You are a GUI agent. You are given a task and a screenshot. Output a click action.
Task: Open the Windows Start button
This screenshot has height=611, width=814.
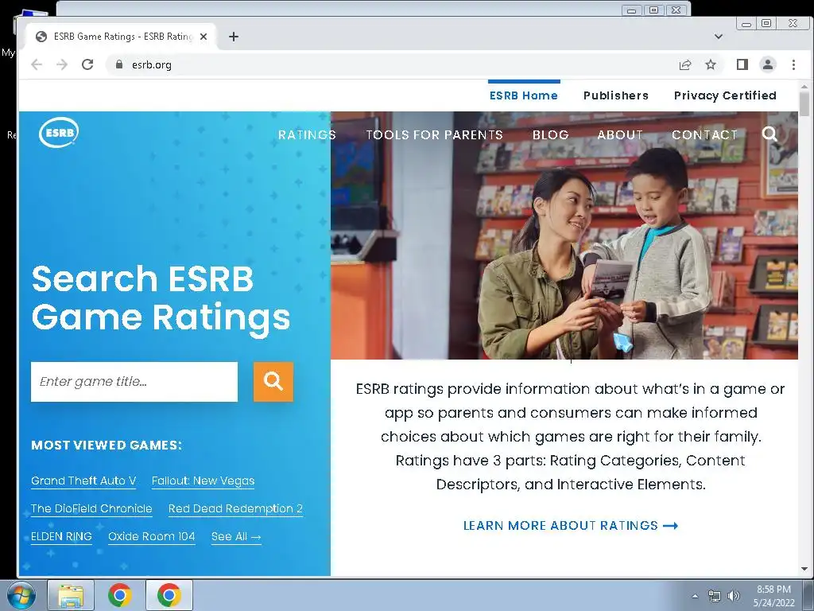pos(21,595)
